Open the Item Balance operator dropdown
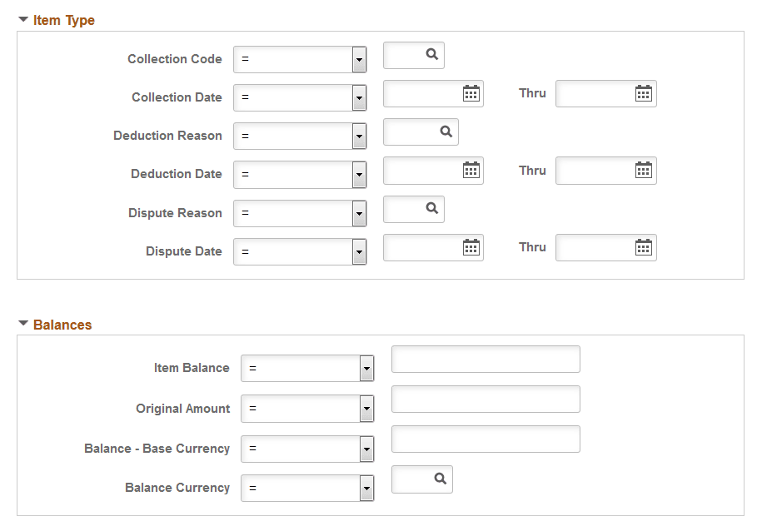 pos(366,368)
